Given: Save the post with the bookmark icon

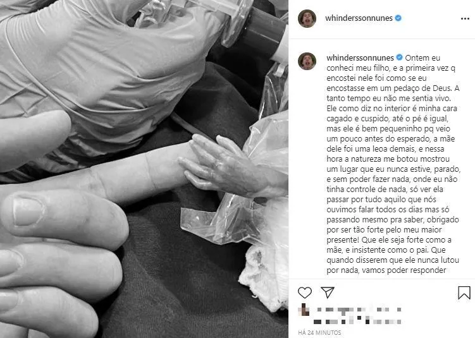Looking at the screenshot, I should pyautogui.click(x=464, y=293).
